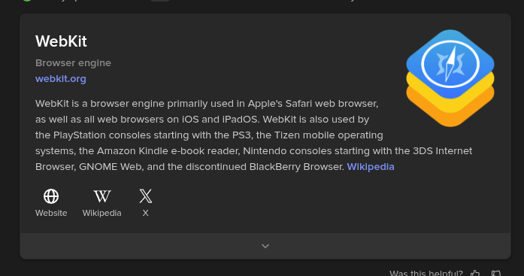Click the WebKit description paragraph
Screen dimensions: 524x276
253,135
